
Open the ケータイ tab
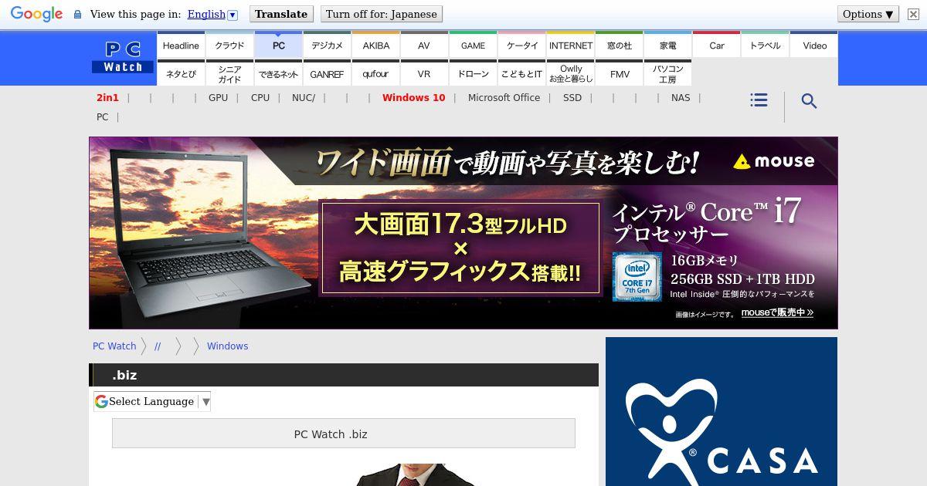[521, 45]
